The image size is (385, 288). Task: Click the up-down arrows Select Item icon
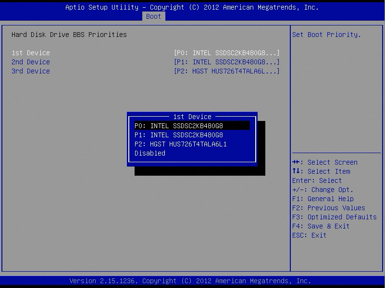(x=296, y=171)
